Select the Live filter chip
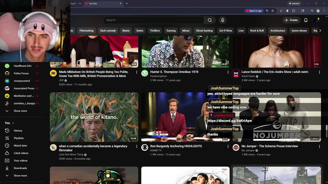Image resolution: width=328 pixels, height=184 pixels. [x=241, y=31]
